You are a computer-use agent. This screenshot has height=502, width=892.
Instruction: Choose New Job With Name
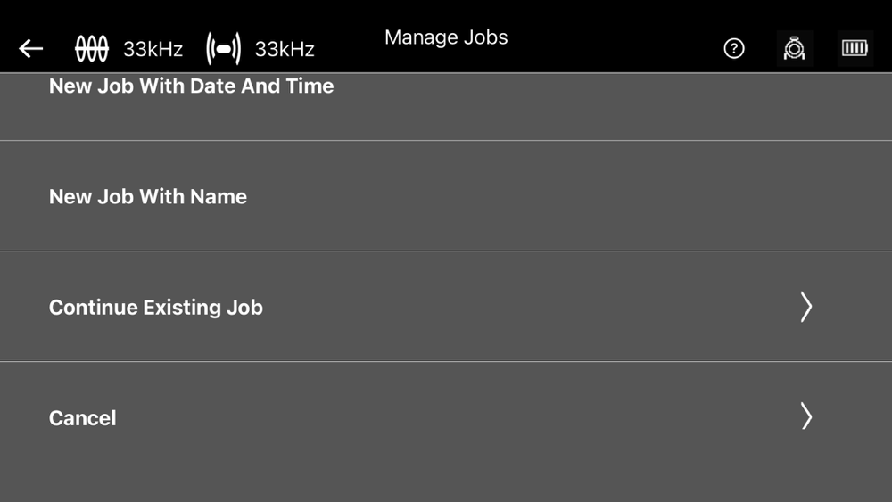[x=148, y=197]
